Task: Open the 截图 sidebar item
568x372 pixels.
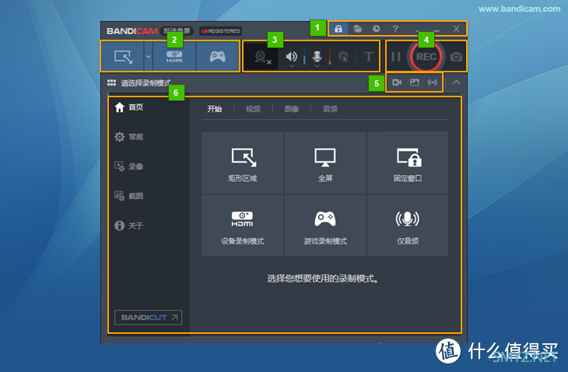Action: pos(128,196)
